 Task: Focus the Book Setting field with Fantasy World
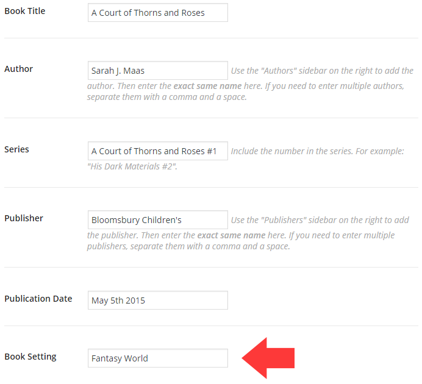click(157, 358)
